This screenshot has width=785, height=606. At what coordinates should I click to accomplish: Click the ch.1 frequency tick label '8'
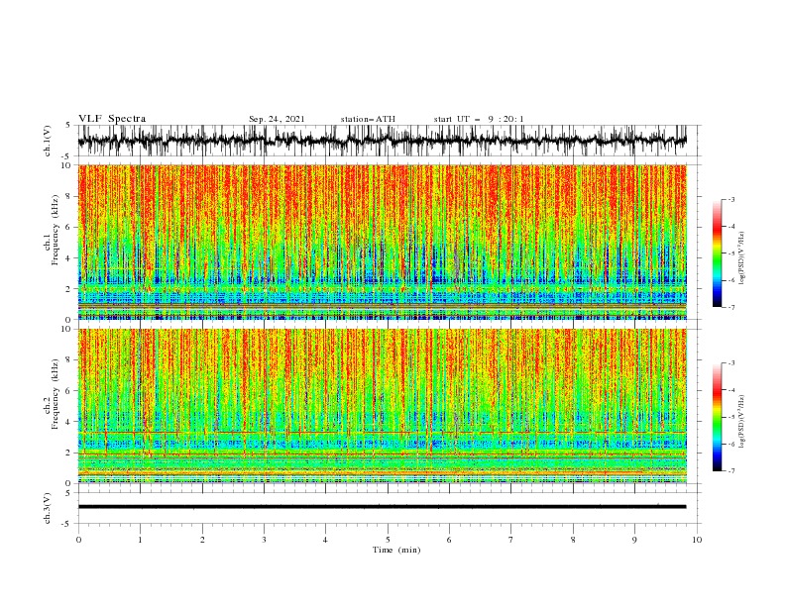69,196
